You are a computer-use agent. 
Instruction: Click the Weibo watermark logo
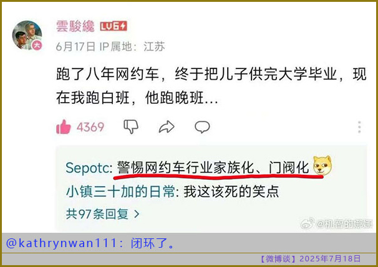point(308,224)
